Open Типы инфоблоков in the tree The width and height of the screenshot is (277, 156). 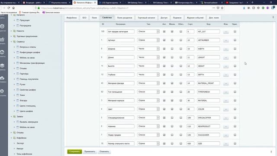coord(24,154)
